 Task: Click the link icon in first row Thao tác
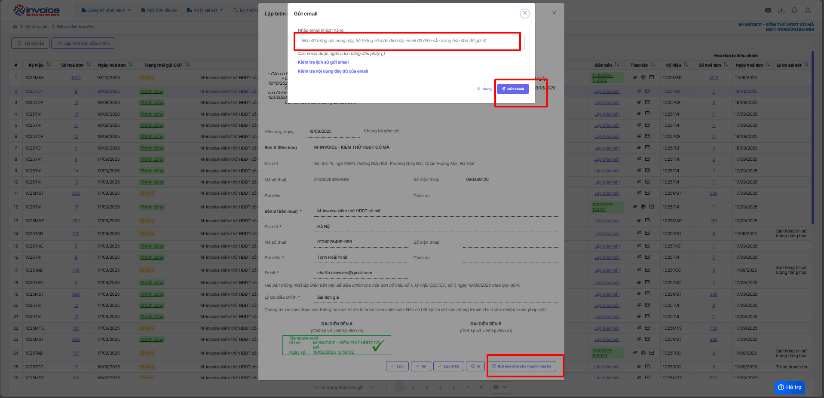635,78
